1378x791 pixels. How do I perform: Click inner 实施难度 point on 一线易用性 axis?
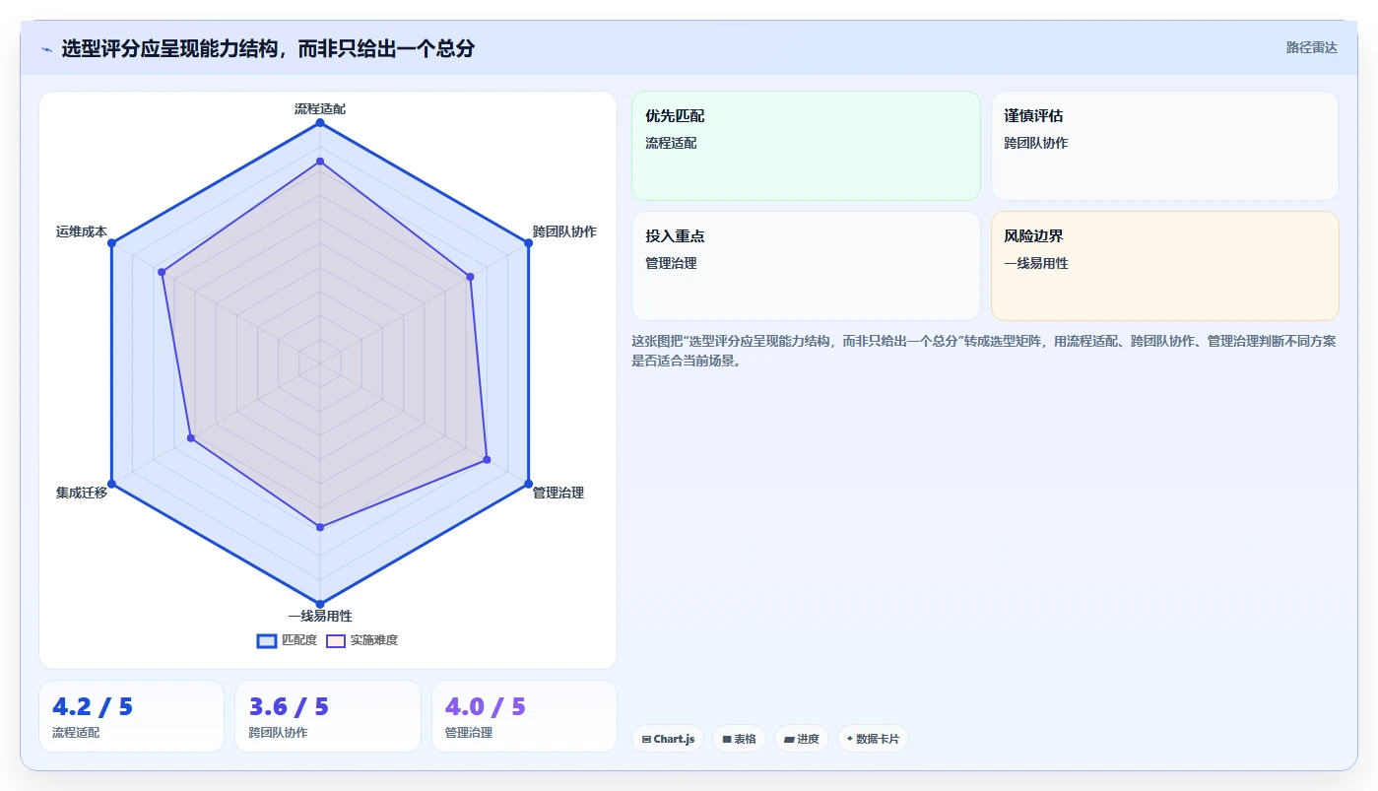[x=320, y=527]
